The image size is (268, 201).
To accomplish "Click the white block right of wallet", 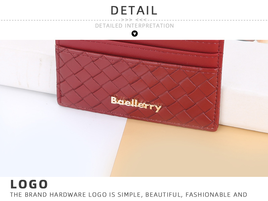I will (245, 85).
